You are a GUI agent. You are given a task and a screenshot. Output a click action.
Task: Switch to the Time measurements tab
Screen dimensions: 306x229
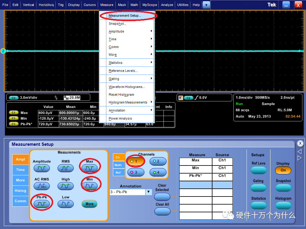pos(20,170)
